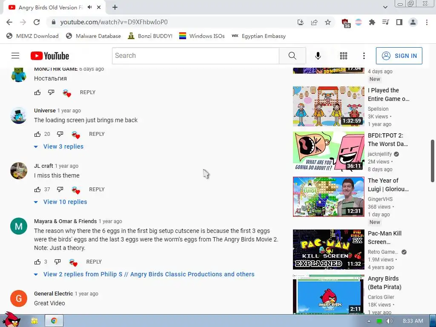Open General Electric's channel name link
The height and width of the screenshot is (327, 436).
point(53,294)
